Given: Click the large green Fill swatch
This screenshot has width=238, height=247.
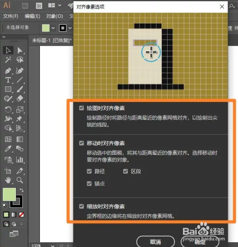Looking at the screenshot, I should 9,194.
